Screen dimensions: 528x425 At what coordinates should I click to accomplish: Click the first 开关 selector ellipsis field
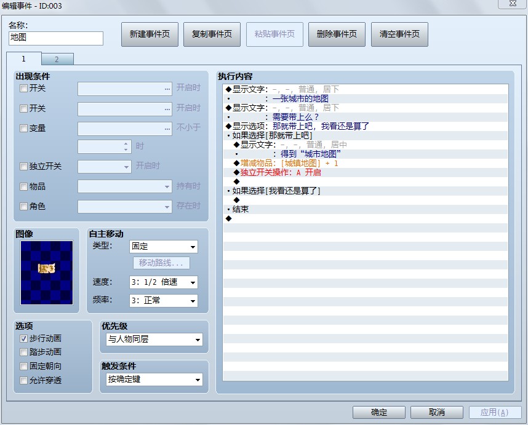[125, 89]
